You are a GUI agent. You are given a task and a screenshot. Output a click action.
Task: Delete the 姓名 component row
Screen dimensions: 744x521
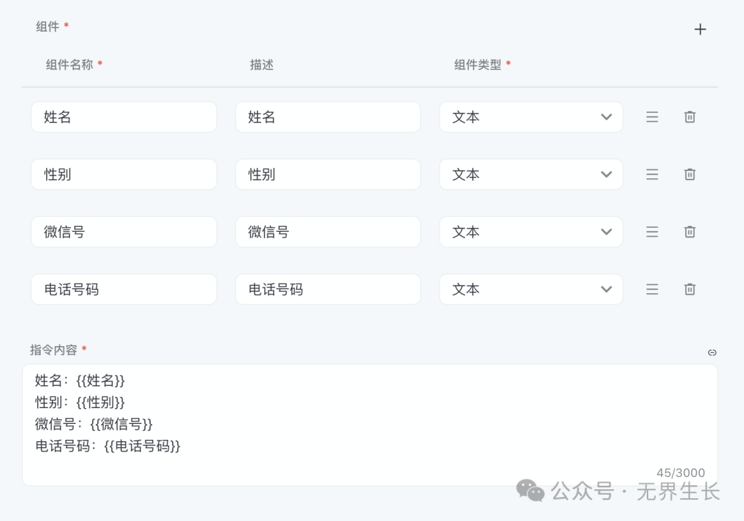point(690,117)
